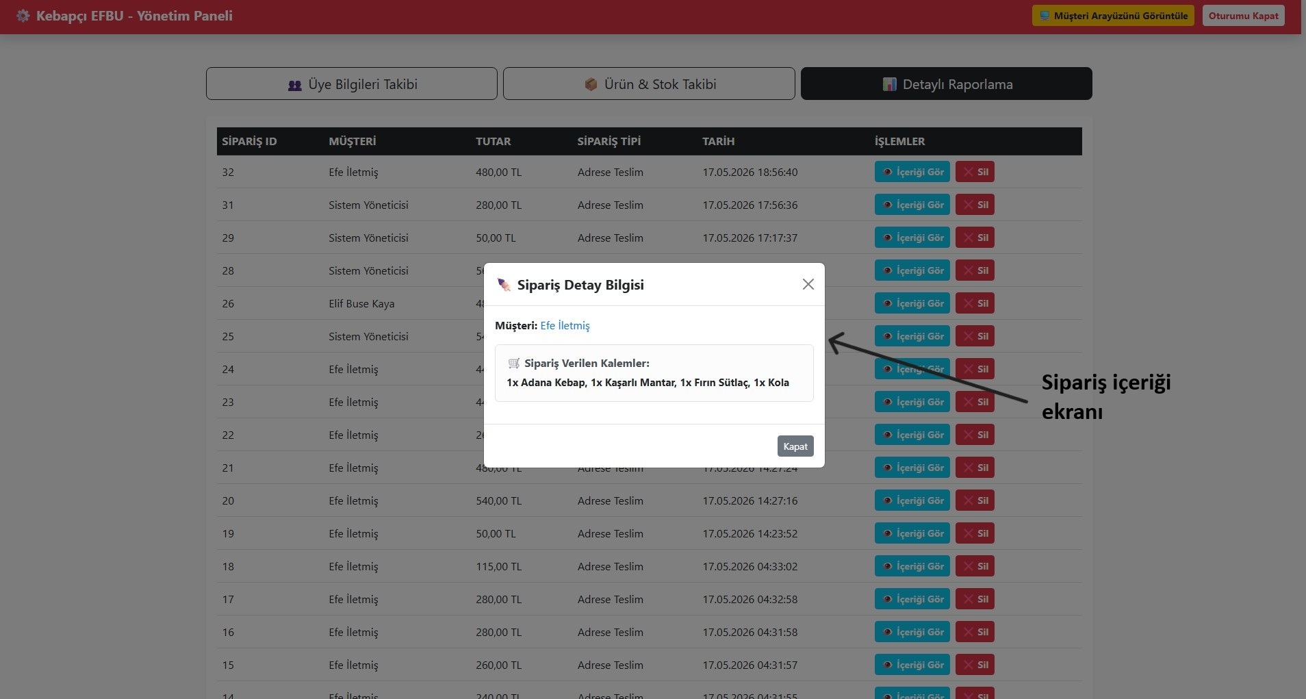Click Oturumu Kapat to log out

coord(1243,16)
